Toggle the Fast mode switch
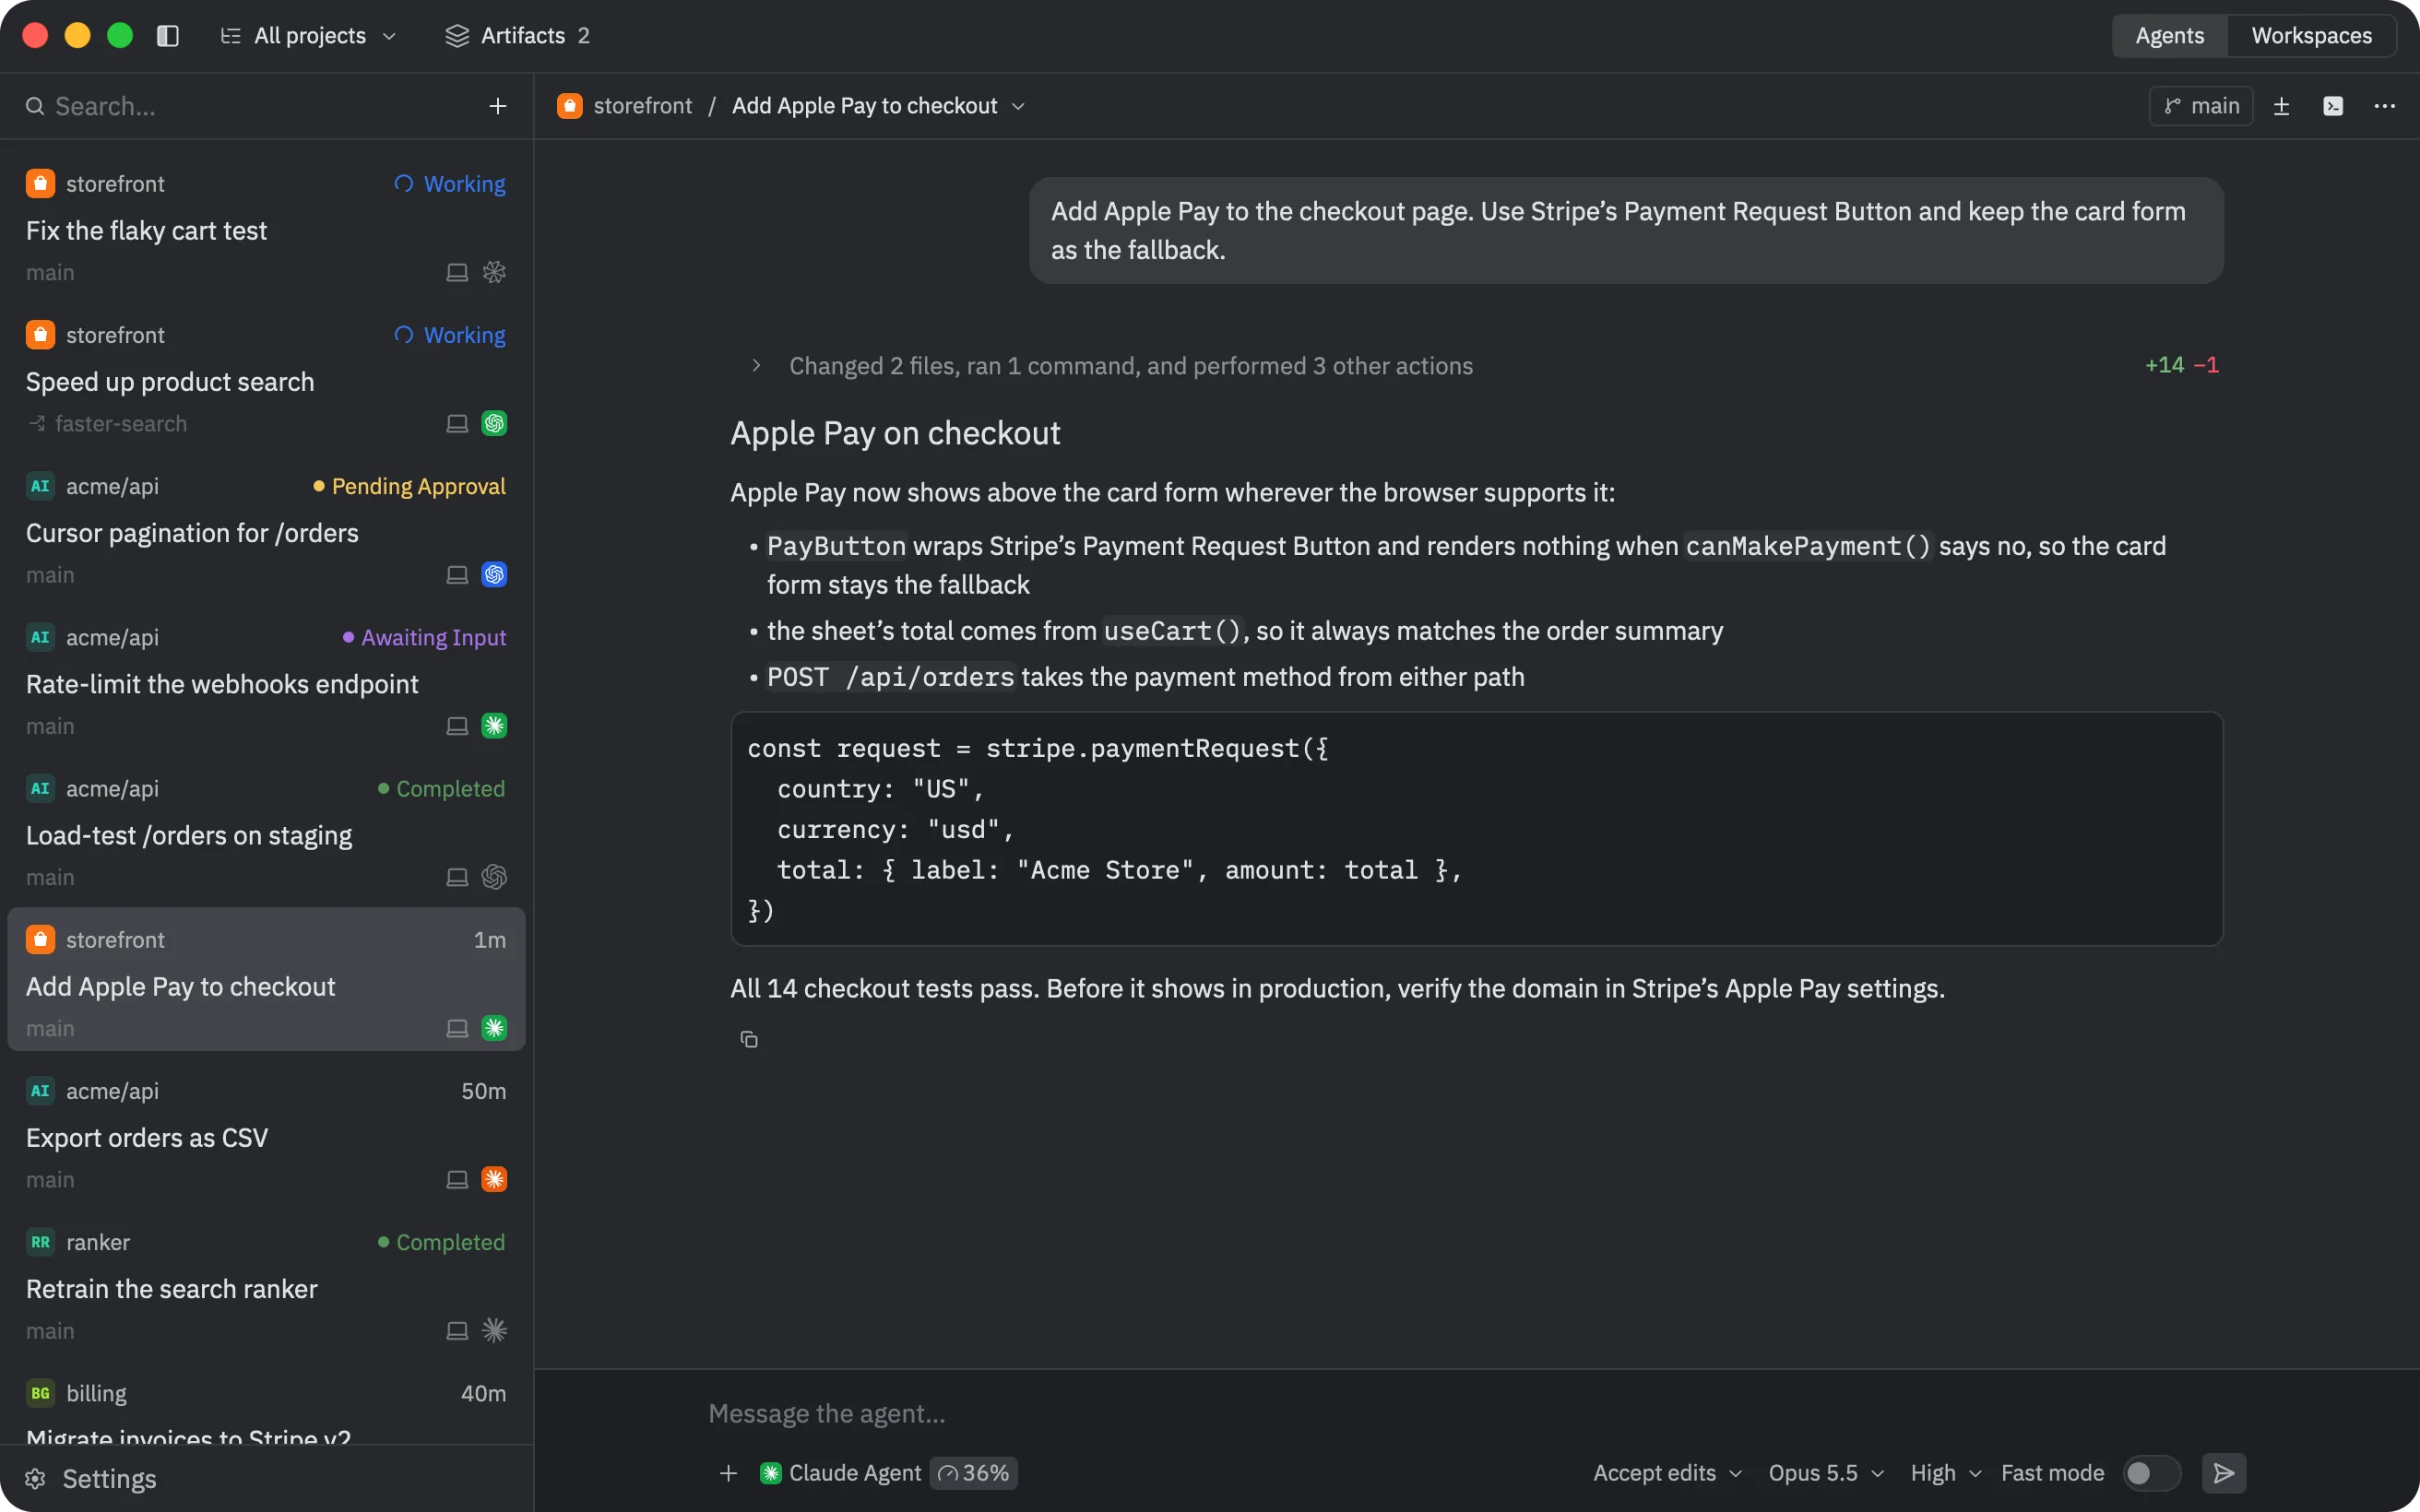The width and height of the screenshot is (2420, 1512). (x=2150, y=1473)
